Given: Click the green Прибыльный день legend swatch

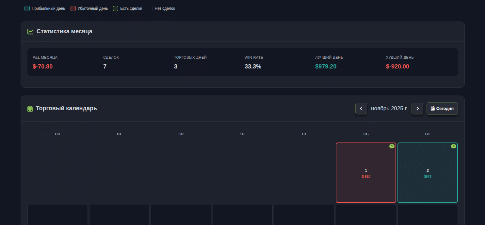Looking at the screenshot, I should [x=27, y=8].
